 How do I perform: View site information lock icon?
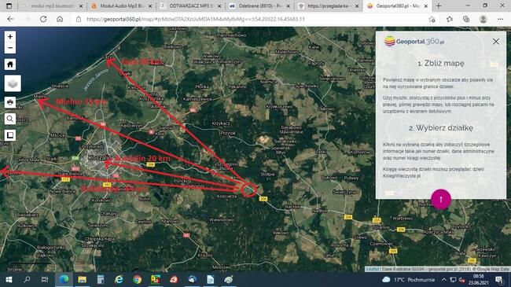coord(79,19)
